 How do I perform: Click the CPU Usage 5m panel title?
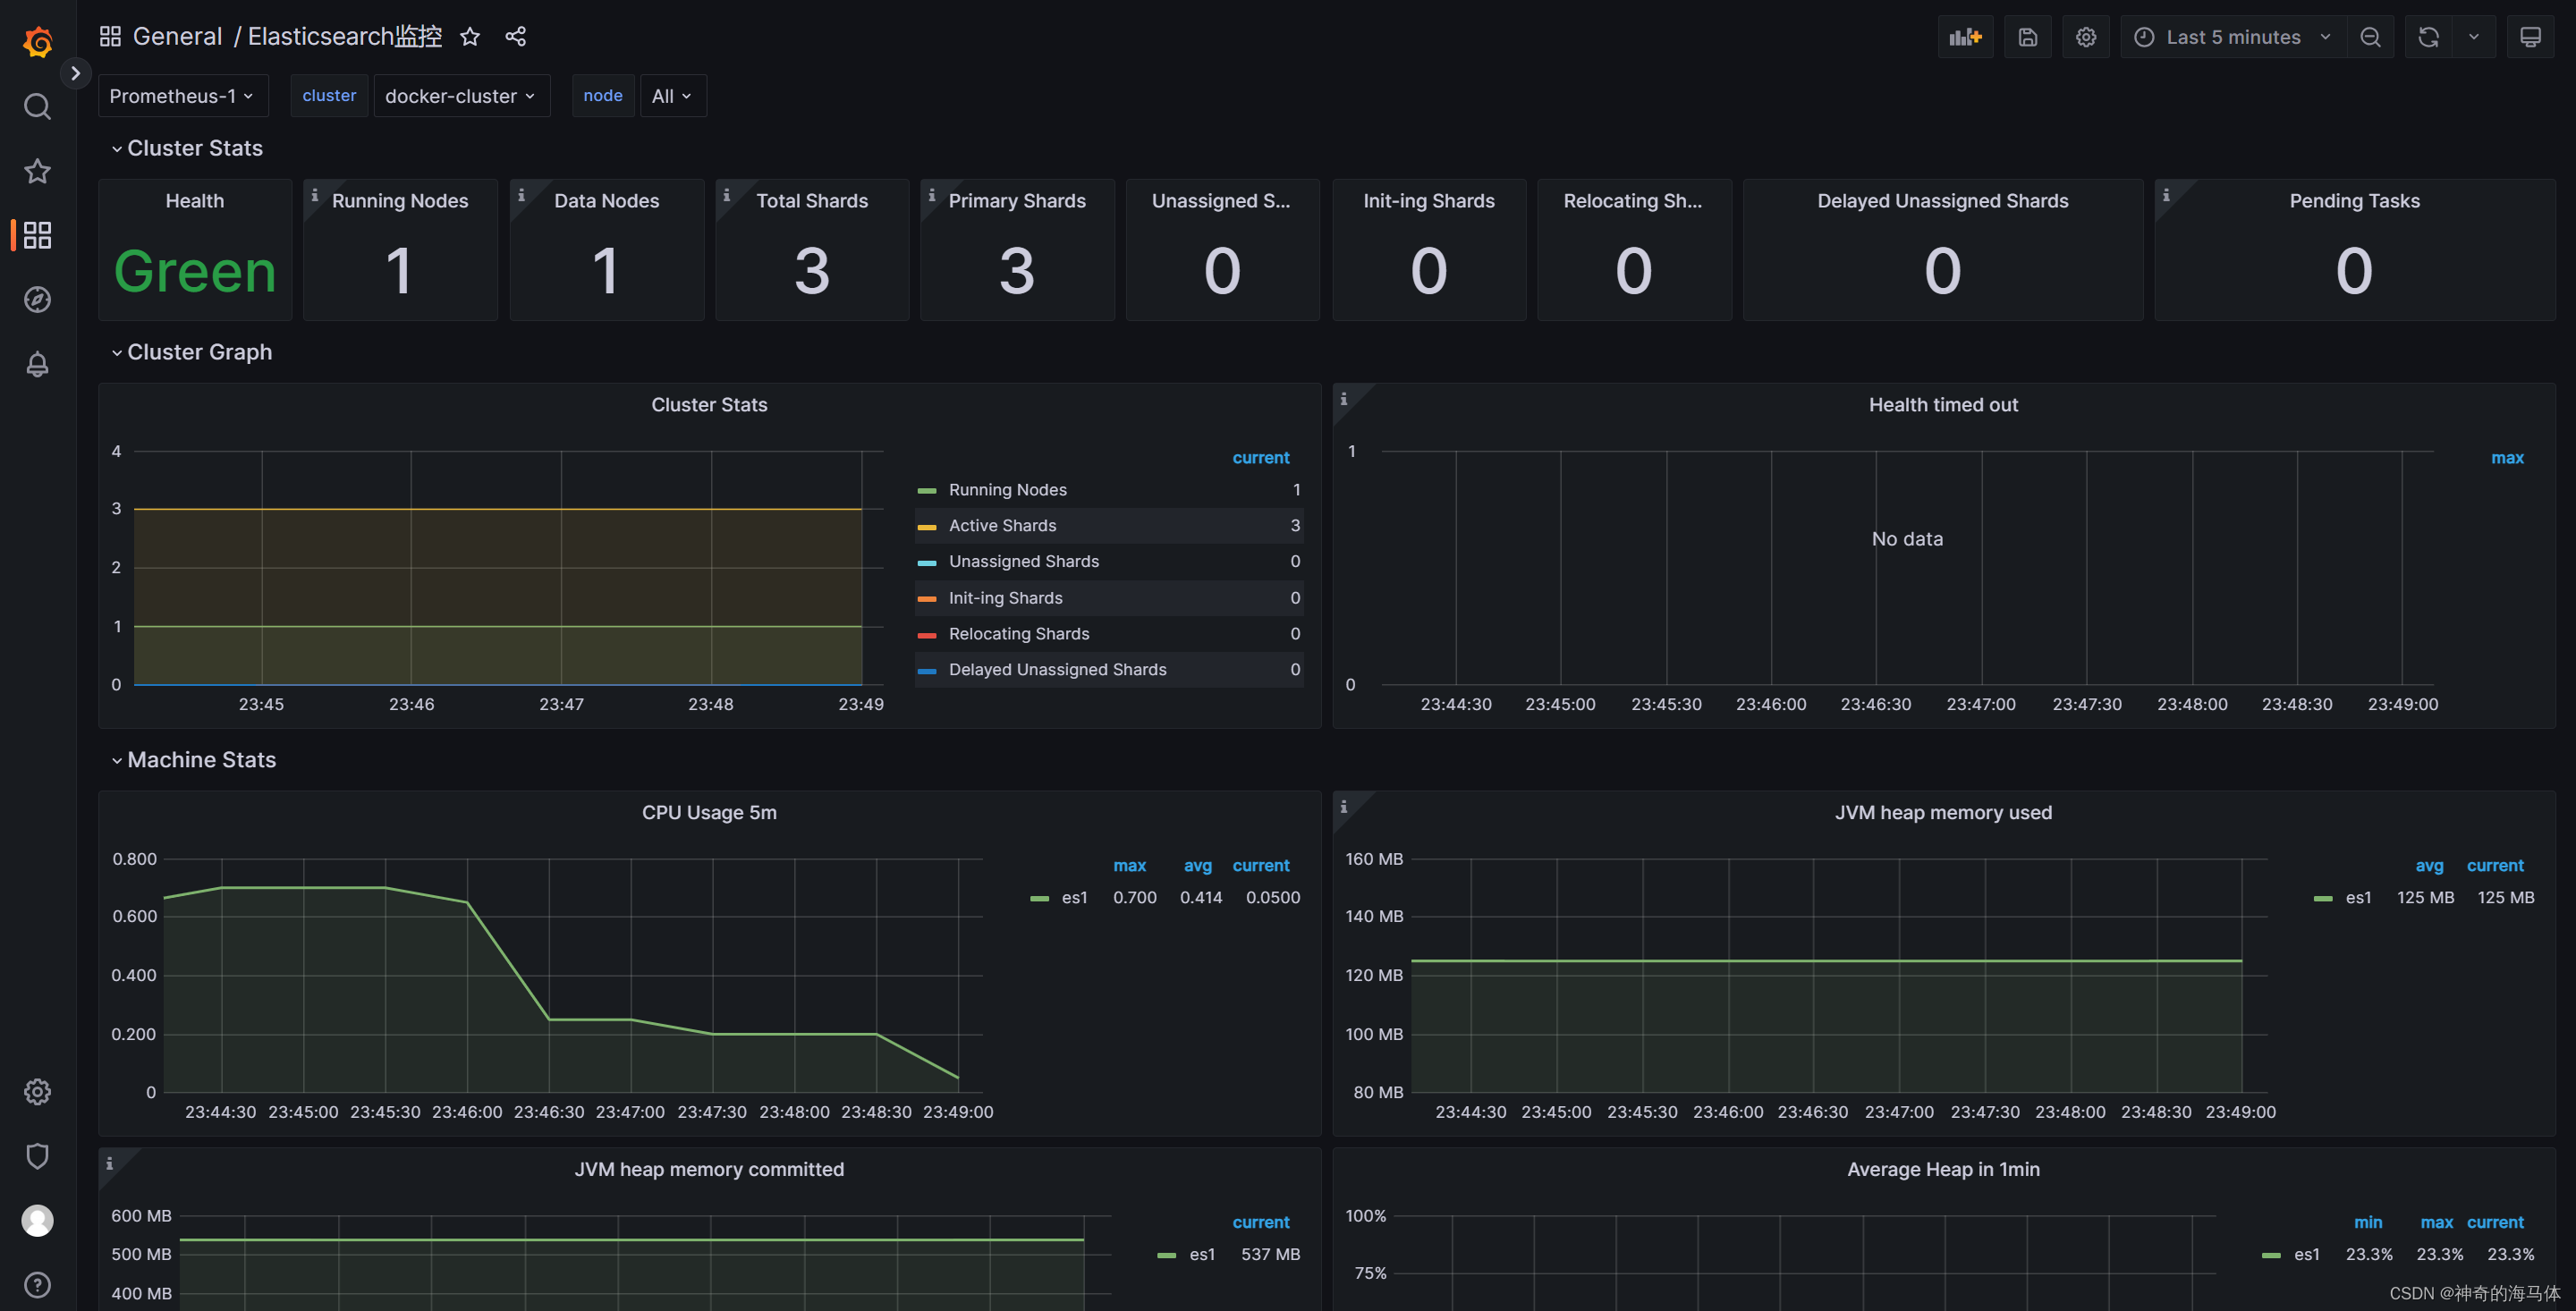709,812
